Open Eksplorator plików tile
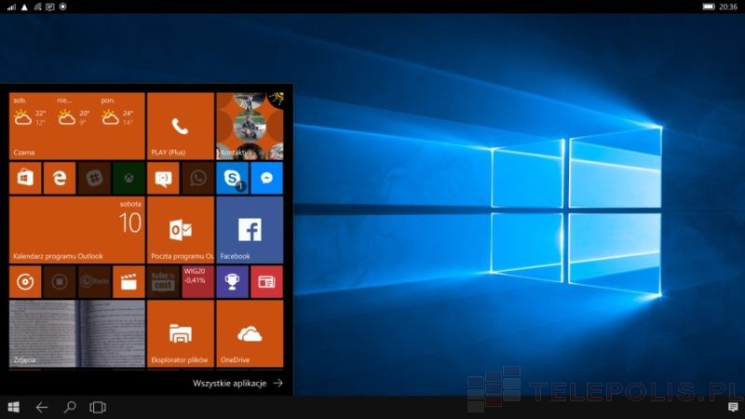The height and width of the screenshot is (419, 745). [181, 333]
